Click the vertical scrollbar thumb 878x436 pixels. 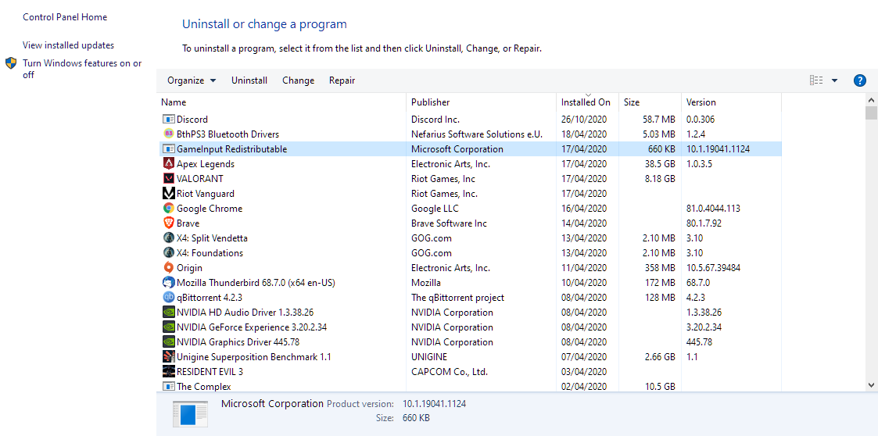click(871, 113)
